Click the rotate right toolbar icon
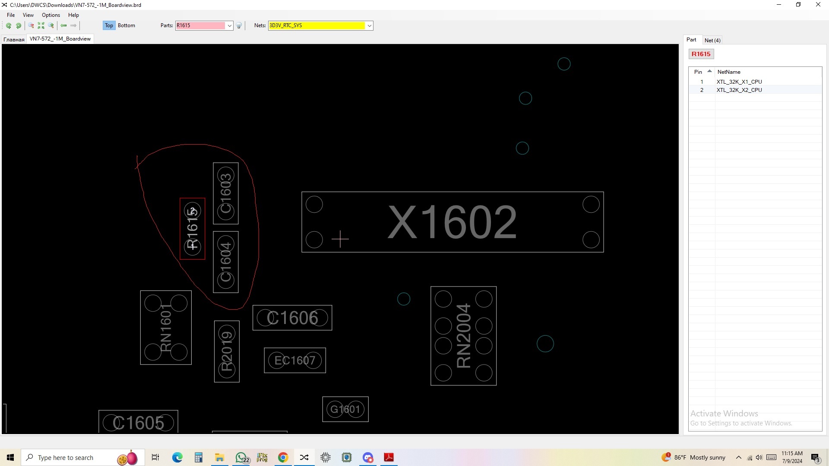The height and width of the screenshot is (466, 829). [x=19, y=25]
